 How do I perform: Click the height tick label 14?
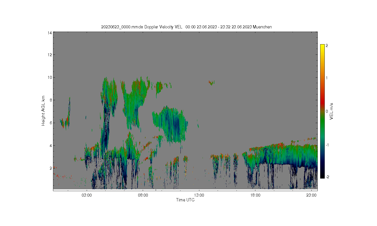point(50,33)
